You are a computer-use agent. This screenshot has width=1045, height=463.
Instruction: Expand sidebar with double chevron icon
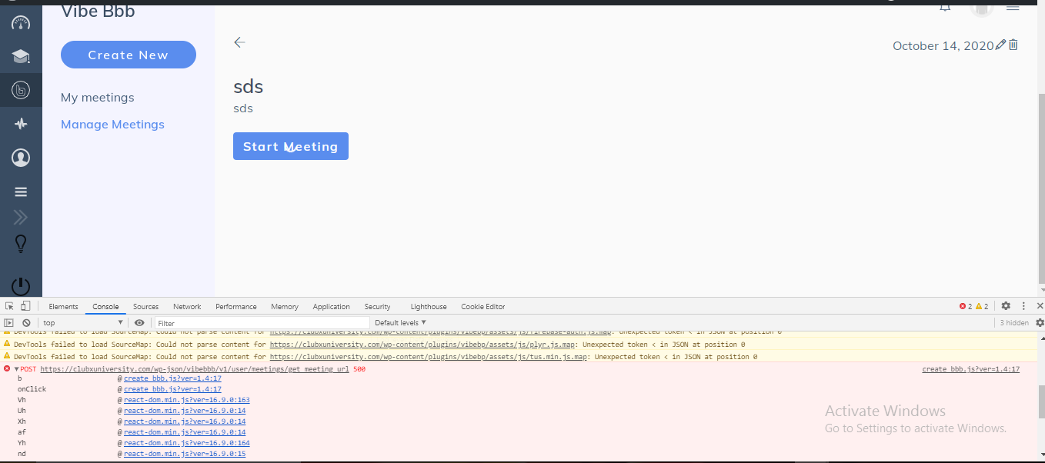[21, 218]
